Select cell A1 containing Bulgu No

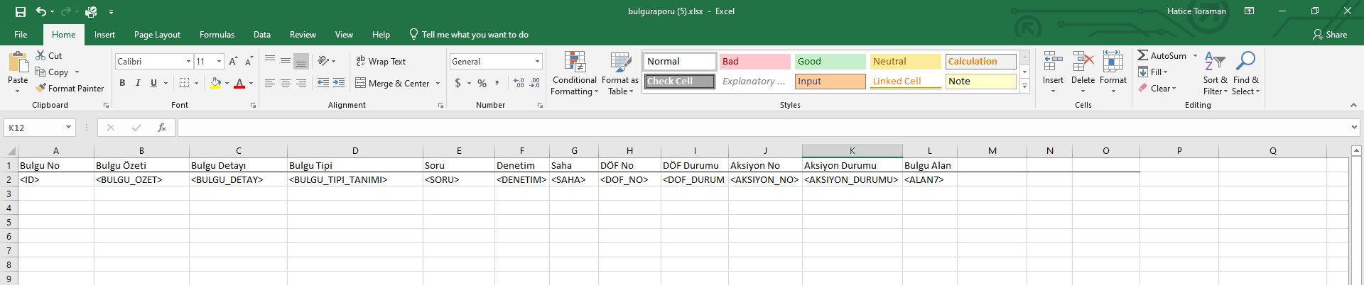55,165
